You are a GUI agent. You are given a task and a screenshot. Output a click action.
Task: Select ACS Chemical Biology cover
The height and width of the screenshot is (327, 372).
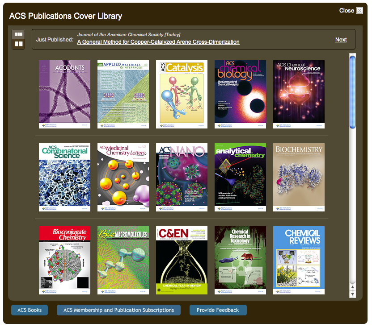click(x=240, y=94)
